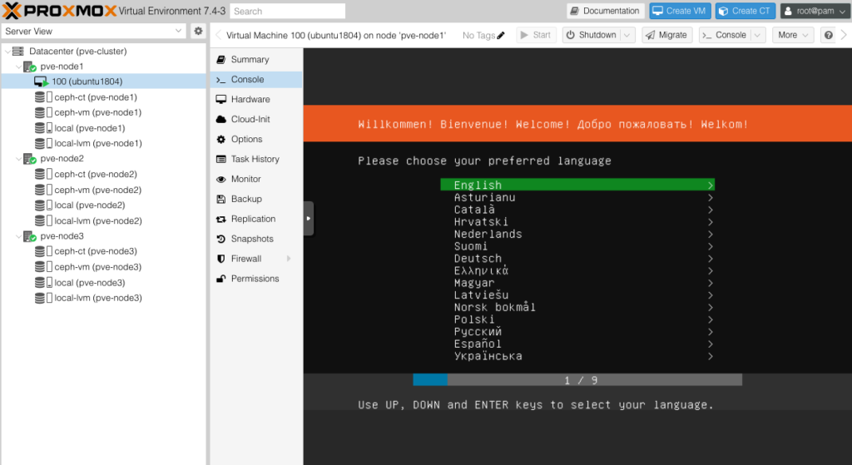Click the Hardware monitor icon

coord(221,100)
